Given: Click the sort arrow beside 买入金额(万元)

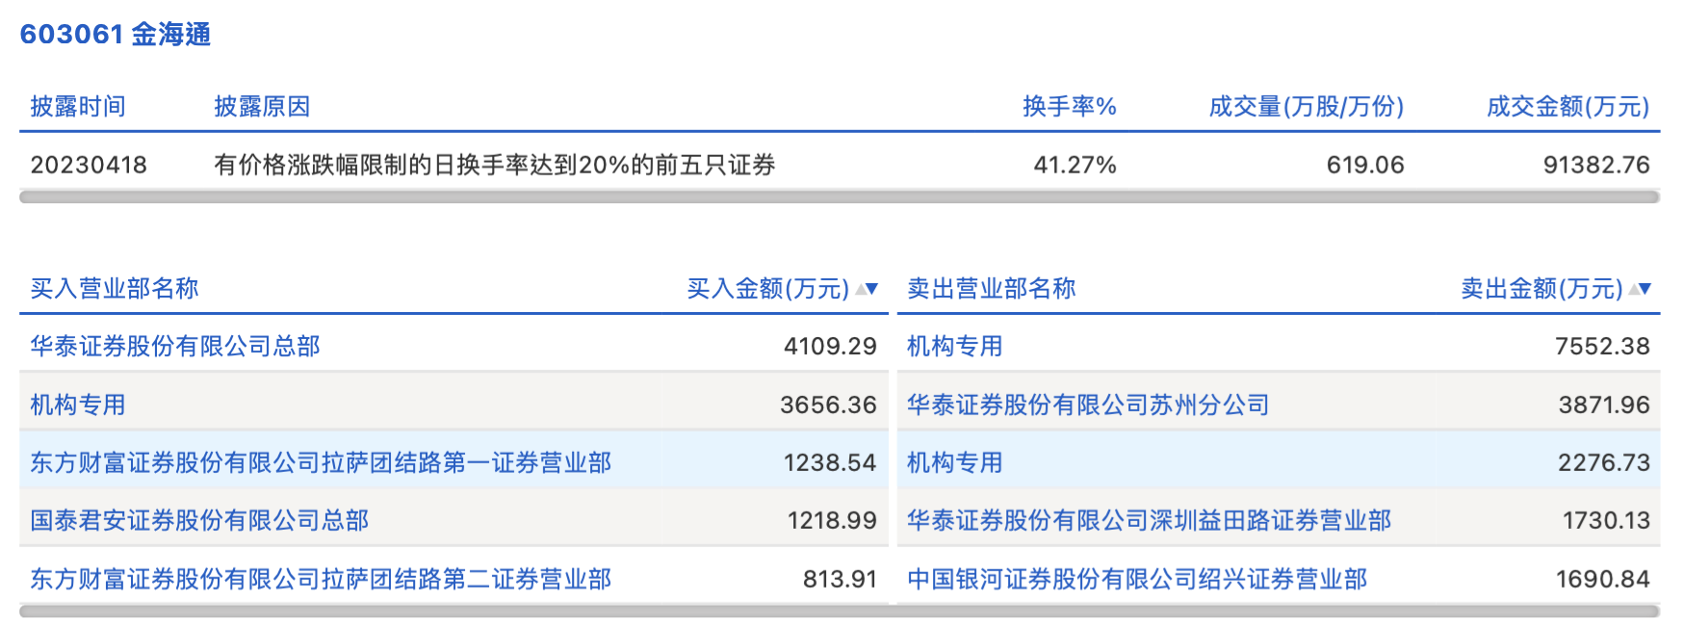Looking at the screenshot, I should (867, 288).
